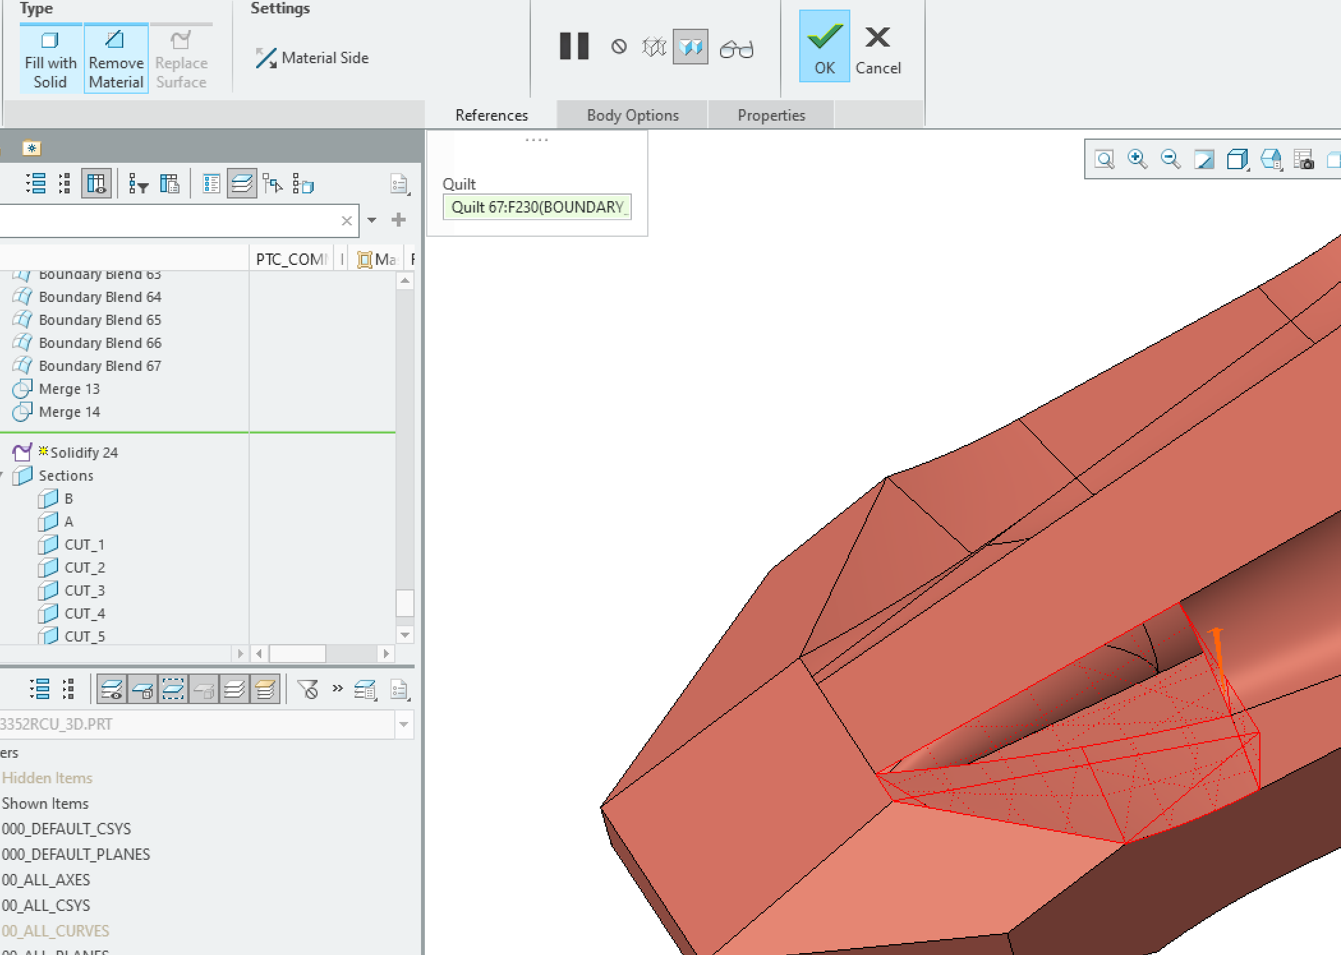The width and height of the screenshot is (1341, 955).
Task: Switch to the Properties tab
Action: [x=771, y=115]
